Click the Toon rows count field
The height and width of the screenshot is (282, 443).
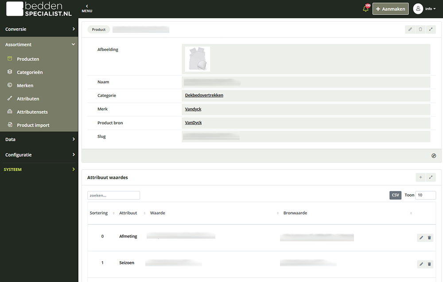click(x=425, y=195)
